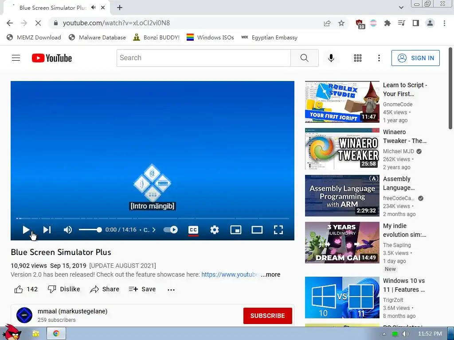
Task: Open the mmaal (markustegelane) channel name
Action: click(x=72, y=311)
